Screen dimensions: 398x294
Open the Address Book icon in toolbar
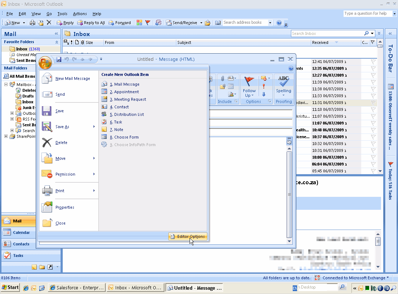218,23
